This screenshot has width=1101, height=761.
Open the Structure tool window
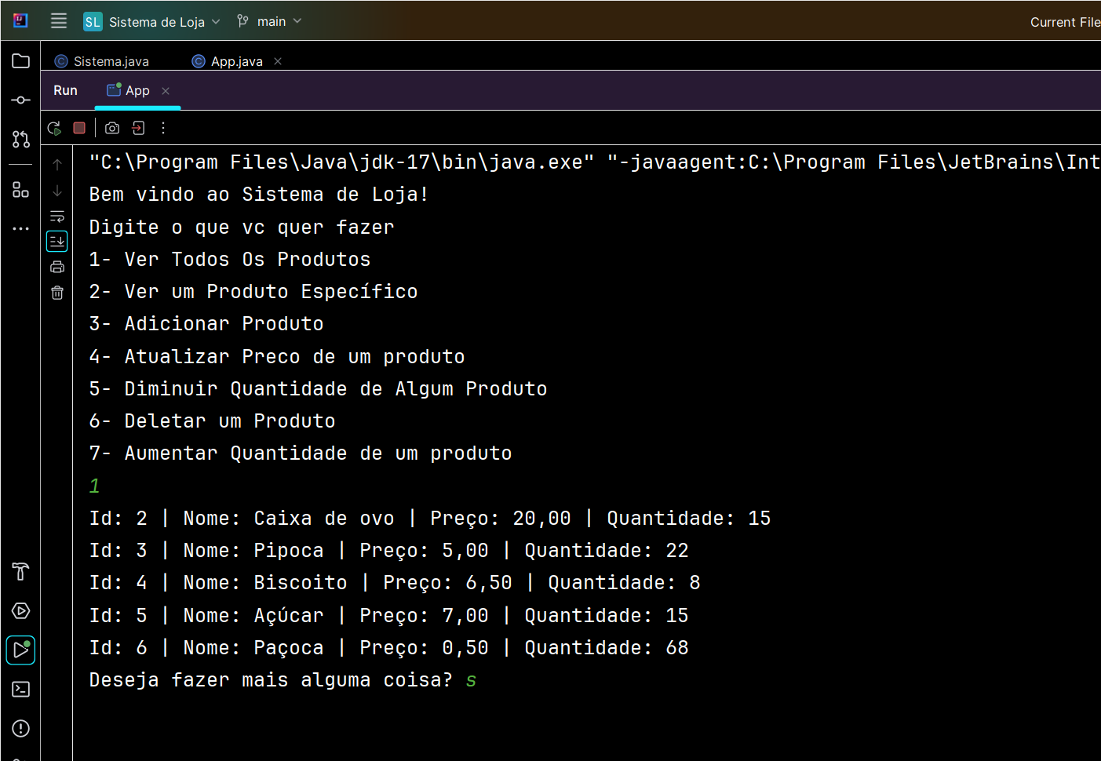pos(21,190)
